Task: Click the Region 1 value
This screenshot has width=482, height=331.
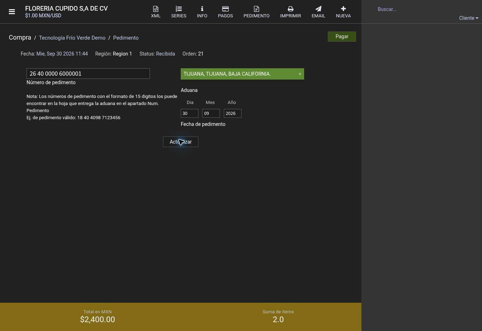Action: click(122, 54)
